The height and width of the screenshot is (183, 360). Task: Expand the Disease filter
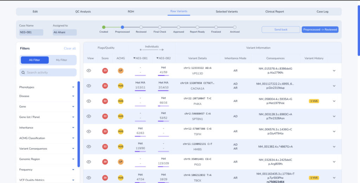(x=73, y=96)
